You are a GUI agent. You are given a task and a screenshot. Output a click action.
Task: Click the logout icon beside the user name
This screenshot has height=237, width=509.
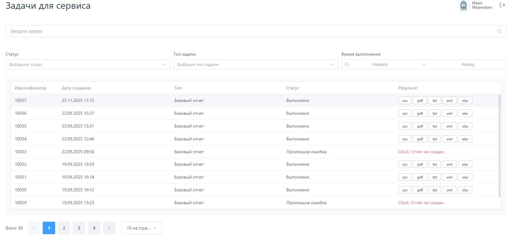click(x=502, y=5)
